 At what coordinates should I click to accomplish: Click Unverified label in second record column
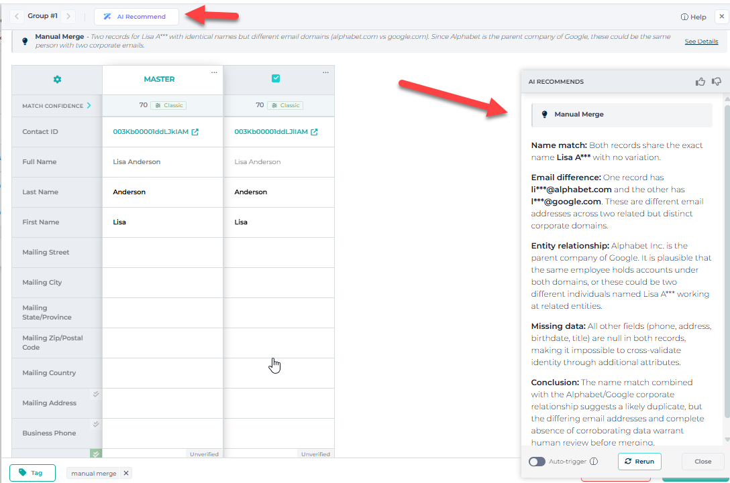(x=315, y=454)
